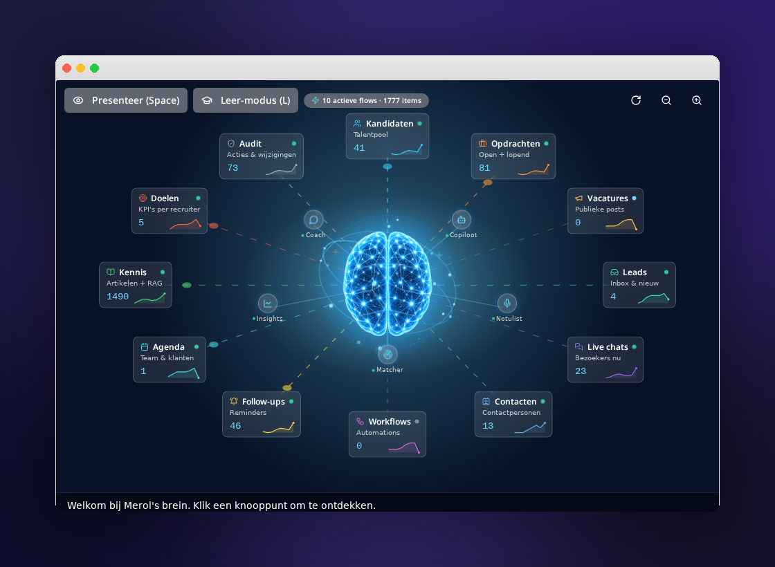Click the 'Open + lopend' subtitle
The width and height of the screenshot is (775, 567).
click(504, 155)
